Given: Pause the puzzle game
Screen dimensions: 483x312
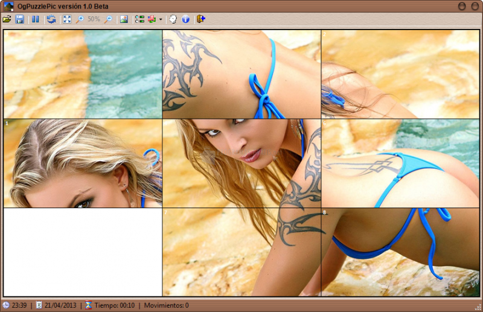Looking at the screenshot, I should [x=36, y=19].
